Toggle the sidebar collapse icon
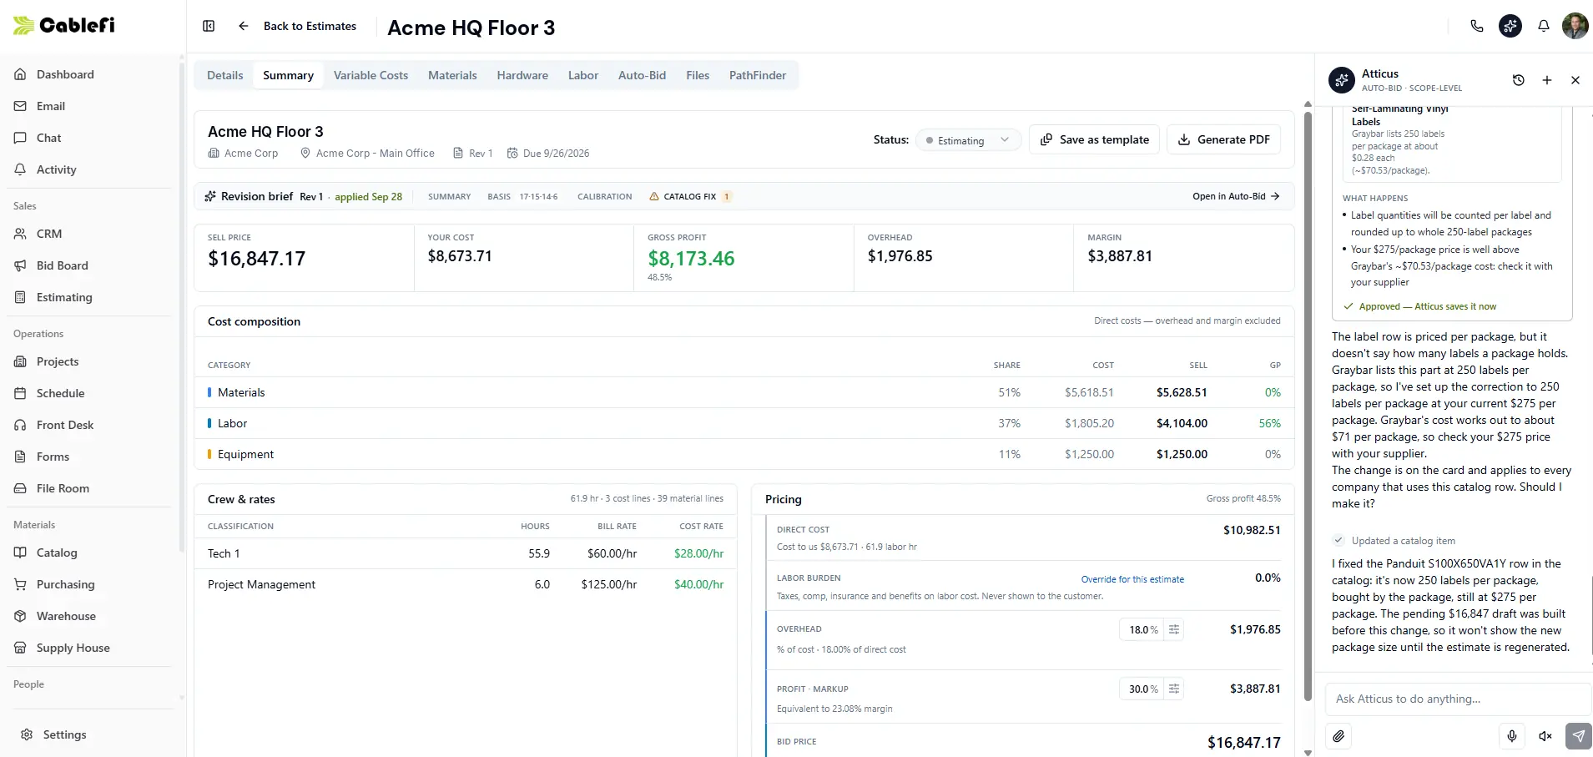Screen dimensions: 1593x757 pyautogui.click(x=209, y=26)
